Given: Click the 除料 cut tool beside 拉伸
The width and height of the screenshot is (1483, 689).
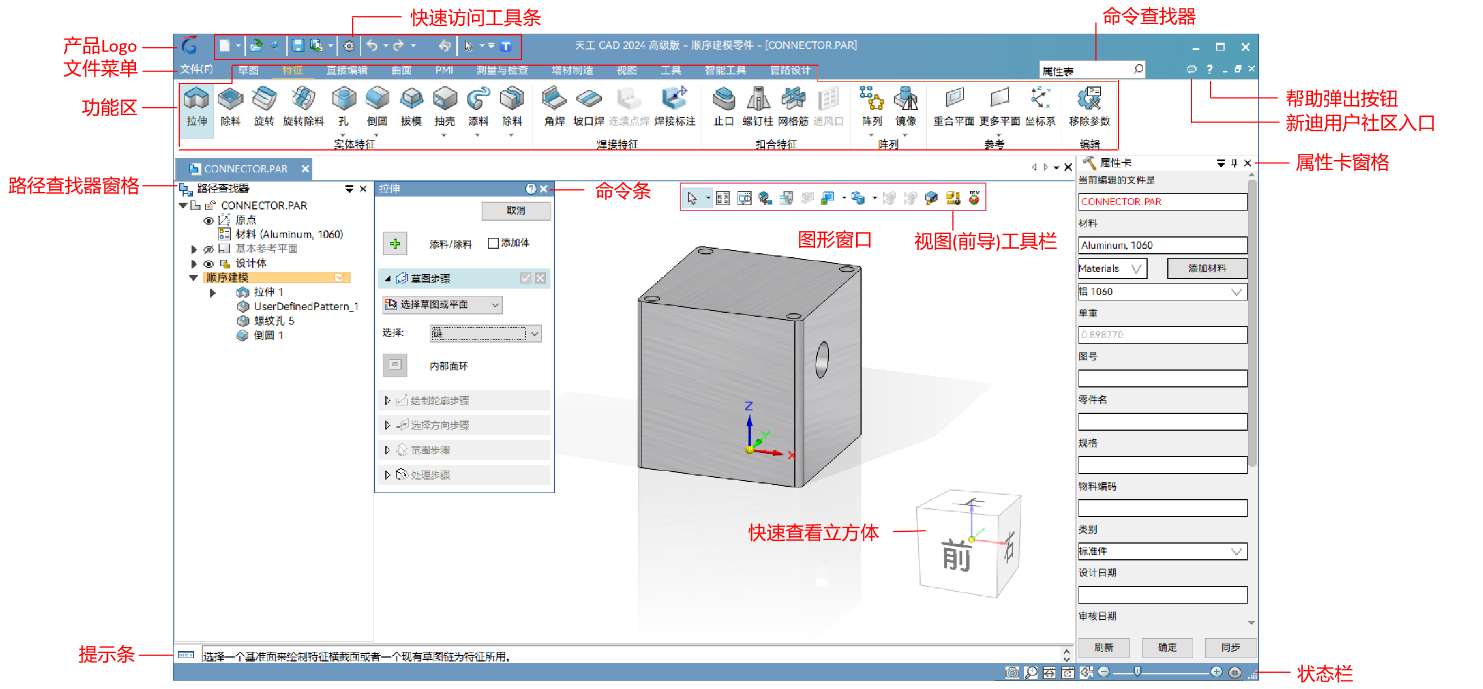Looking at the screenshot, I should tap(230, 108).
